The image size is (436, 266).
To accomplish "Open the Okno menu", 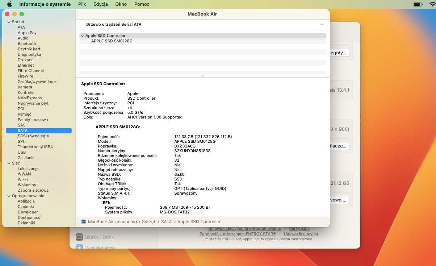I will click(x=121, y=4).
